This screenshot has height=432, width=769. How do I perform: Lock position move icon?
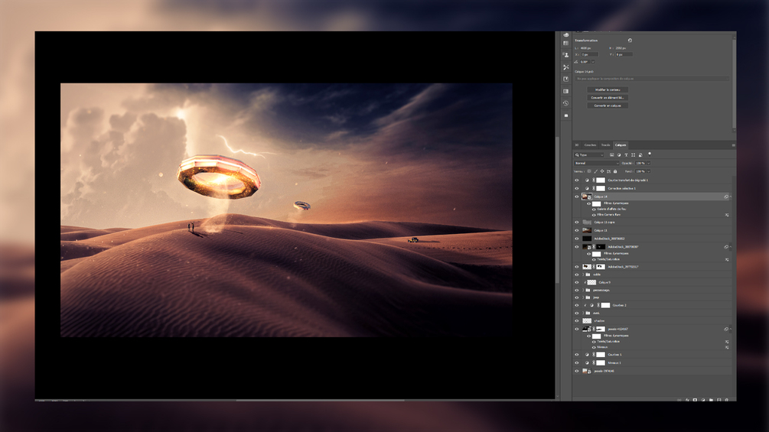[x=602, y=171]
